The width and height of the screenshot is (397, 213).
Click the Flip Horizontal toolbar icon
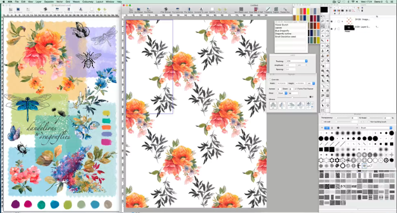177,10
